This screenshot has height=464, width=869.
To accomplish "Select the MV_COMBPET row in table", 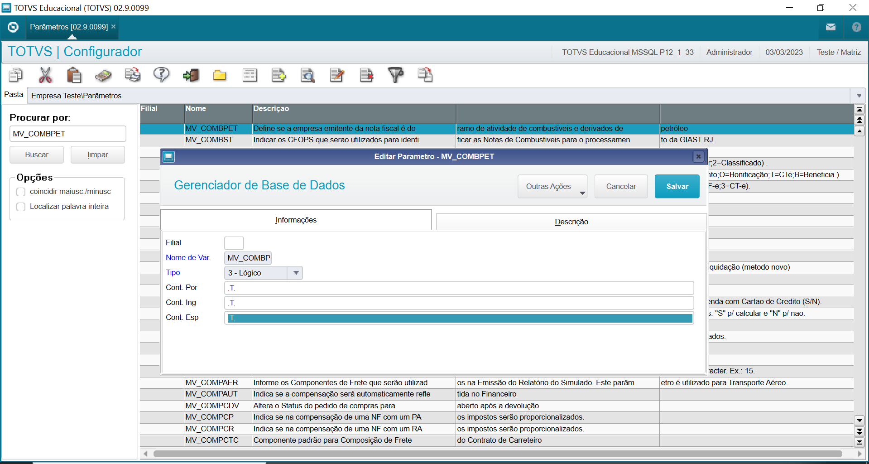I will tap(497, 129).
